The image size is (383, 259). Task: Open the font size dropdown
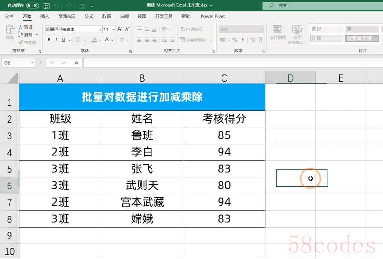click(x=113, y=29)
